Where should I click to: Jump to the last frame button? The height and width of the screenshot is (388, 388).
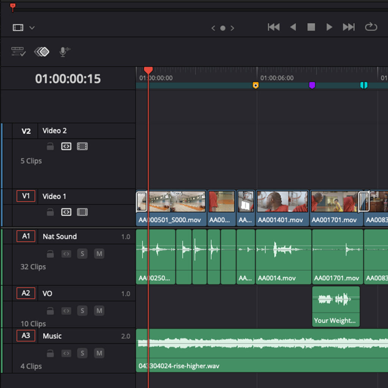[x=349, y=27]
